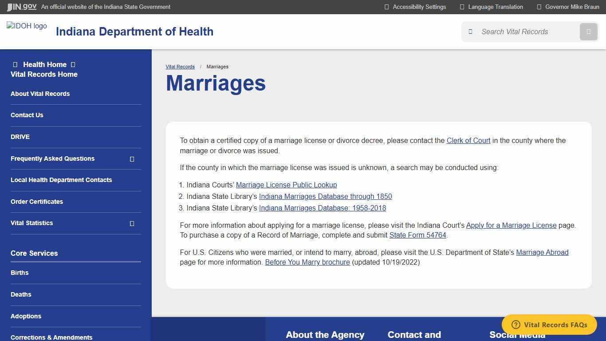The image size is (606, 341).
Task: Click the IN.gov logo
Action: point(20,7)
